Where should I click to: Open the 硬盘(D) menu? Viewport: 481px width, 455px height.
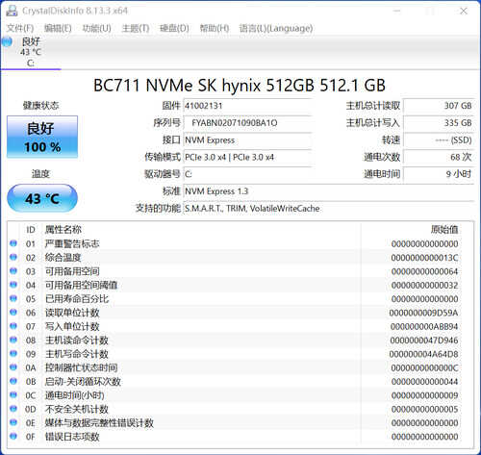(x=174, y=28)
